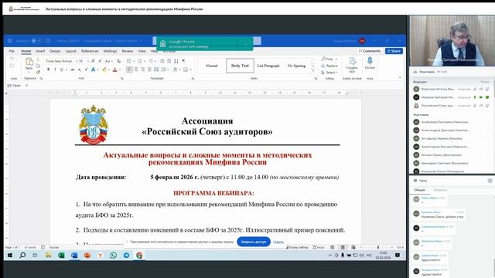
Task: Click the Underline icon
Action: click(62, 69)
